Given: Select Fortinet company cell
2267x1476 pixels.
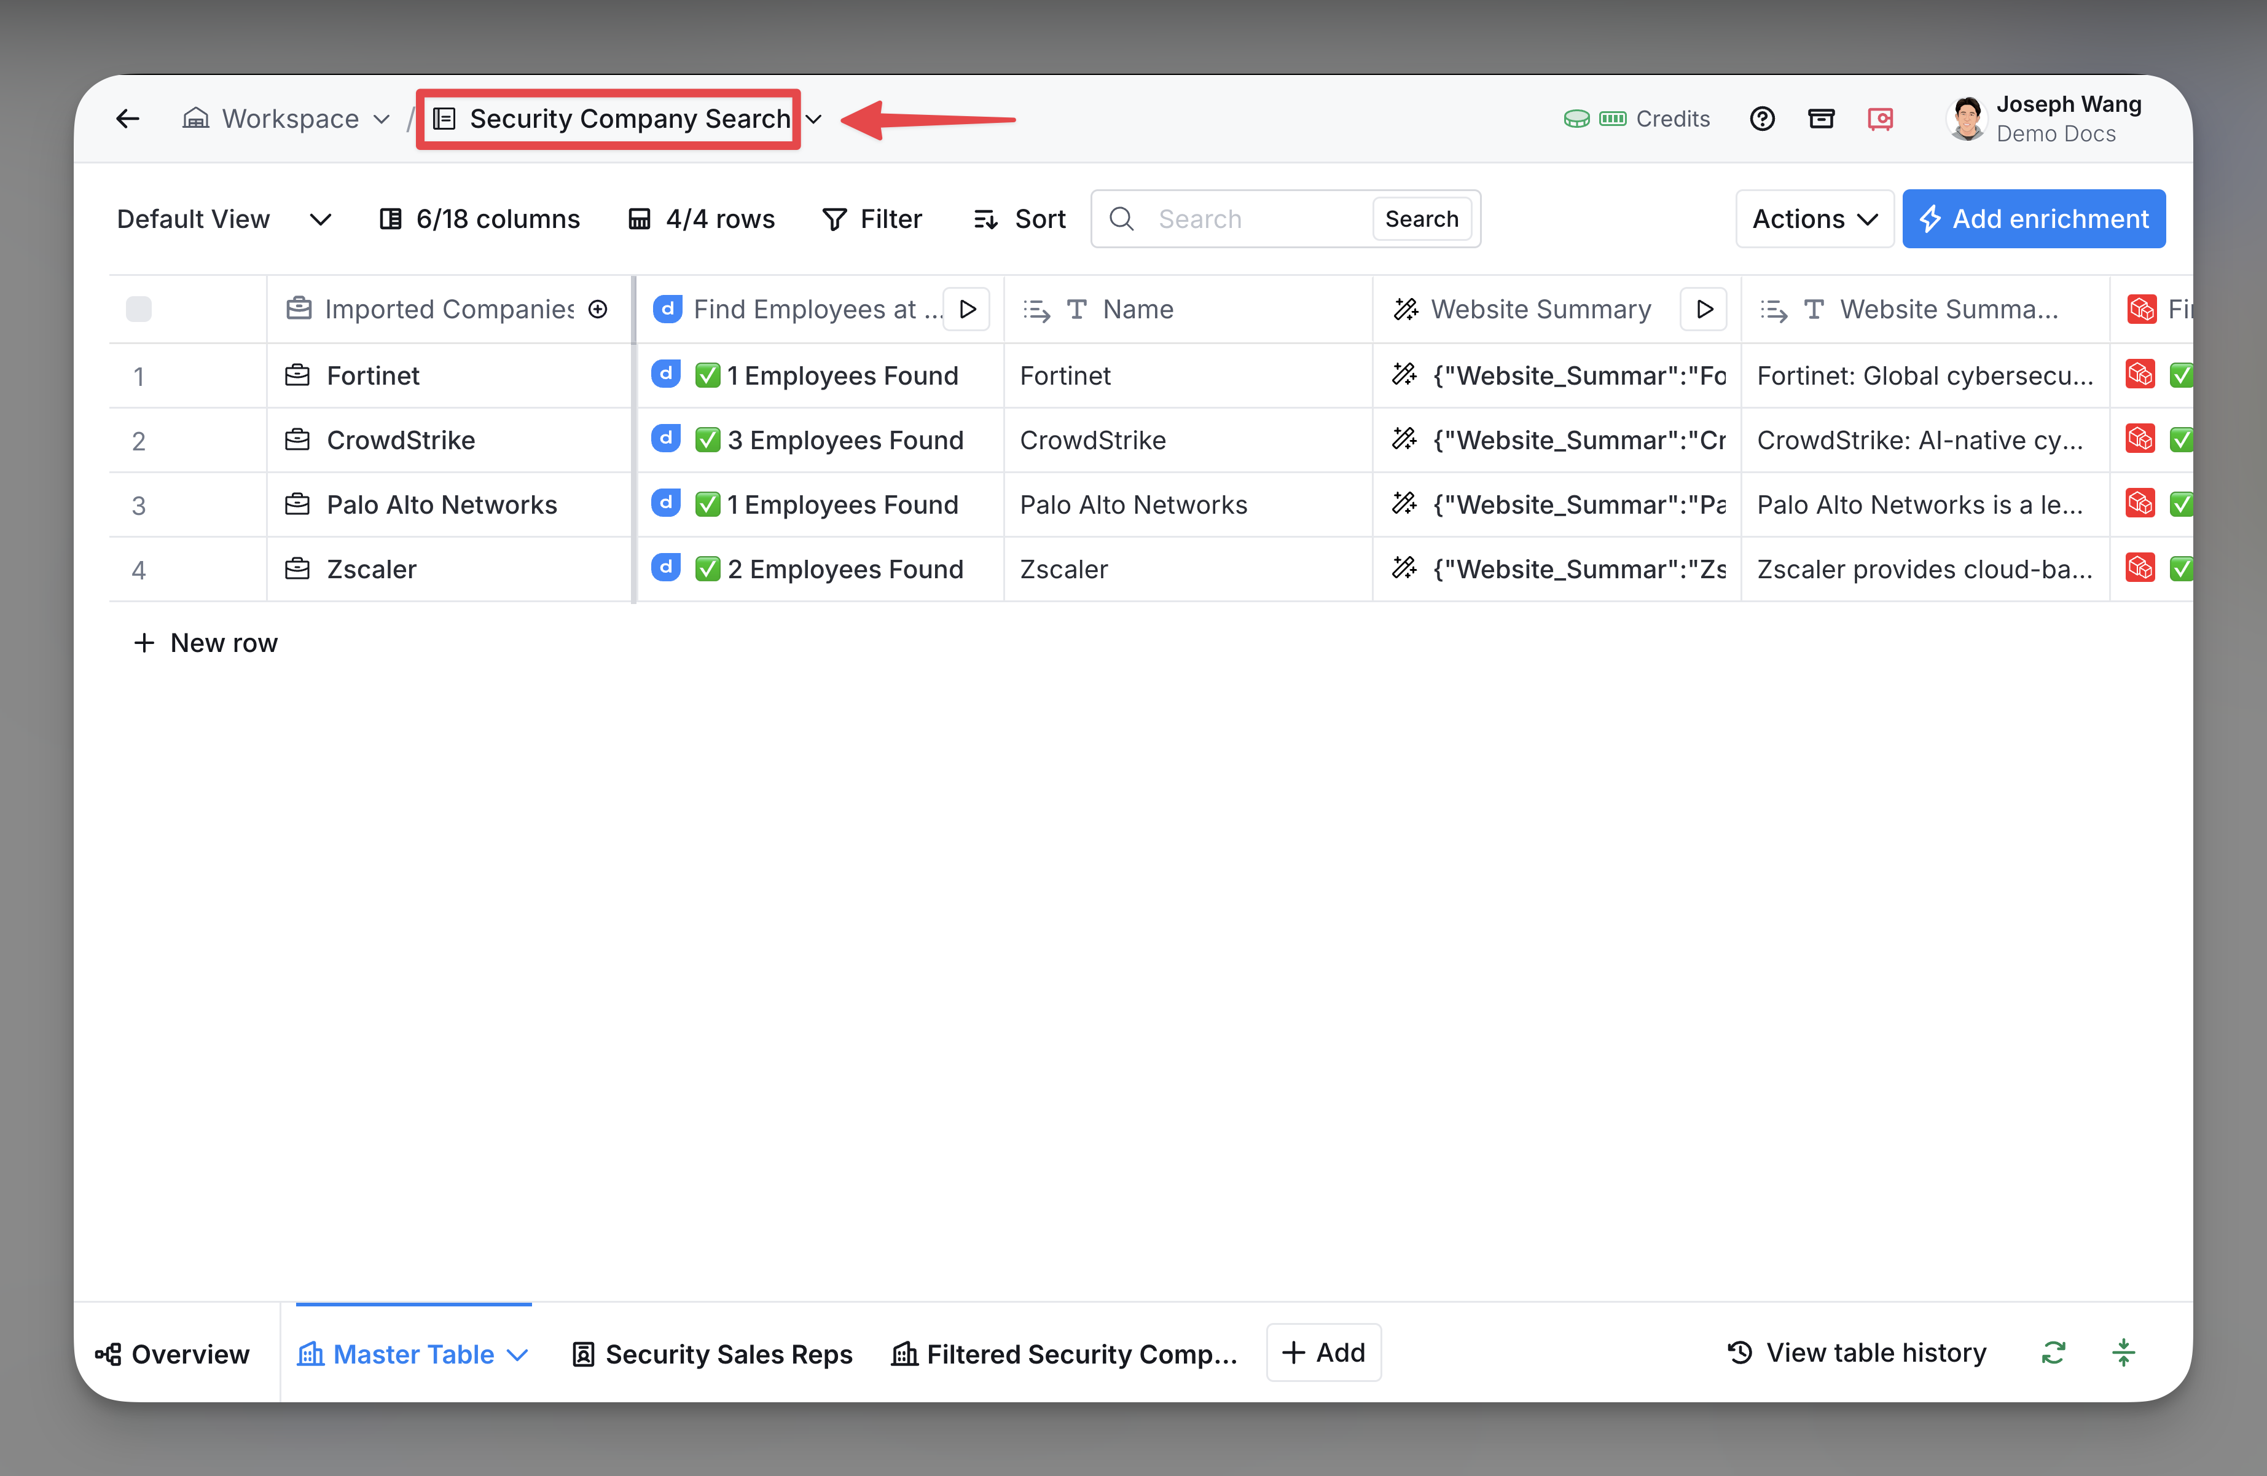Looking at the screenshot, I should (x=450, y=375).
